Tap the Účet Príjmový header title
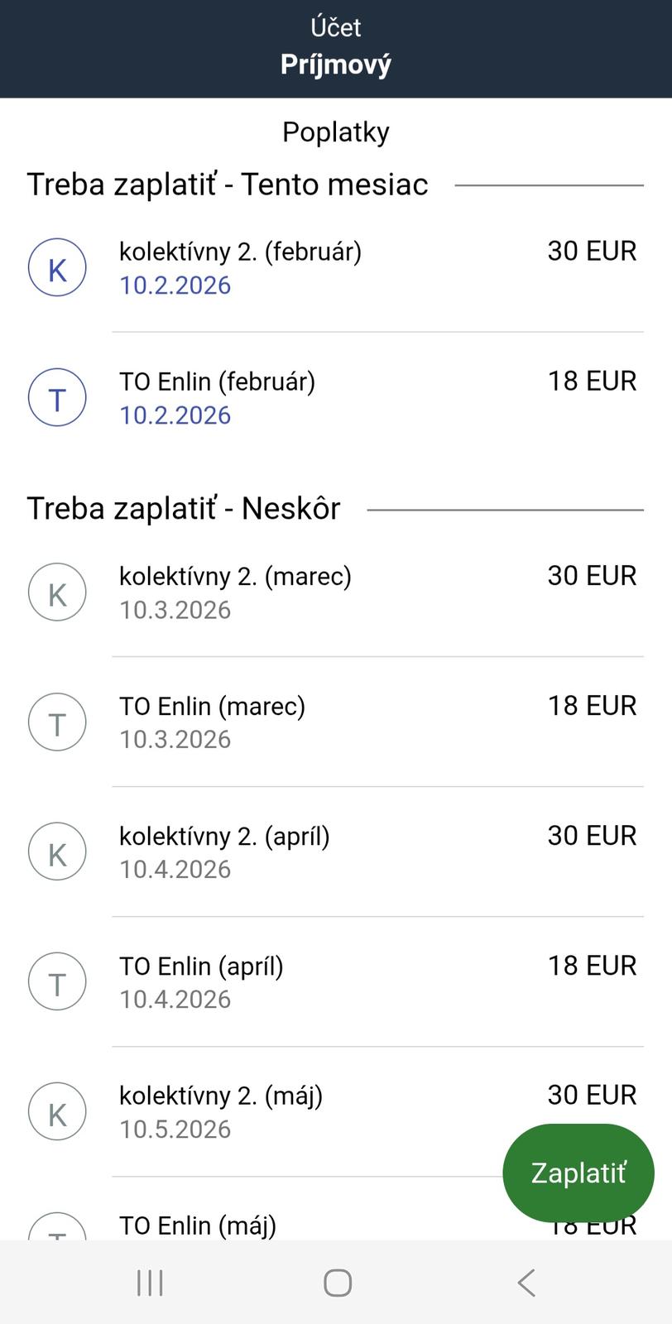 (335, 48)
